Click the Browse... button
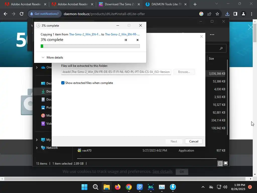 pyautogui.click(x=184, y=72)
